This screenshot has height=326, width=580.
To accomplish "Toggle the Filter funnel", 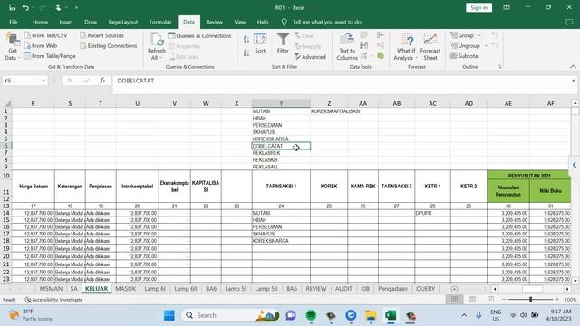I will click(x=283, y=43).
